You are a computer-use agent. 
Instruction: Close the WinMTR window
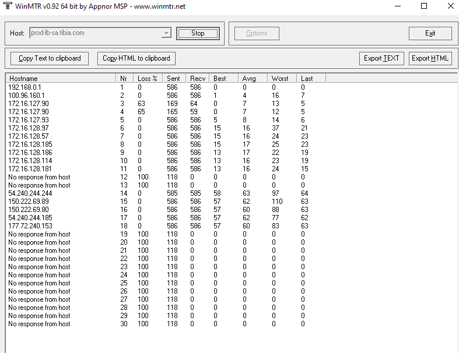coord(451,6)
